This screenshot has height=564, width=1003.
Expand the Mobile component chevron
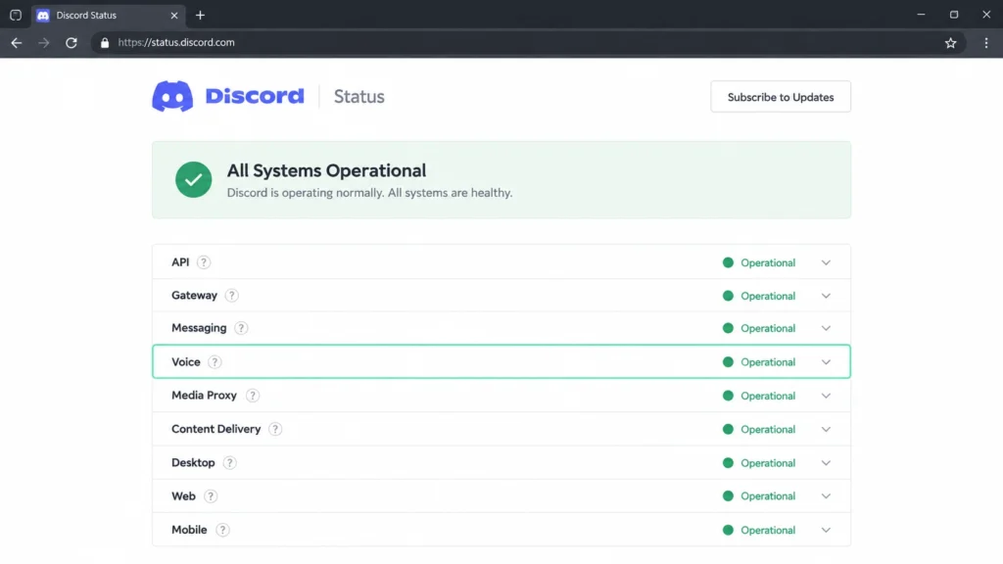826,530
